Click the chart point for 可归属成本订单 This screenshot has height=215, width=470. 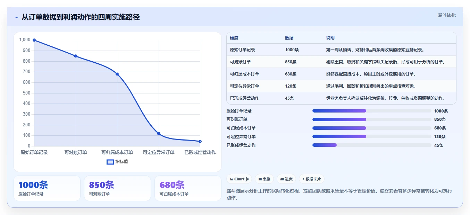[x=117, y=74]
